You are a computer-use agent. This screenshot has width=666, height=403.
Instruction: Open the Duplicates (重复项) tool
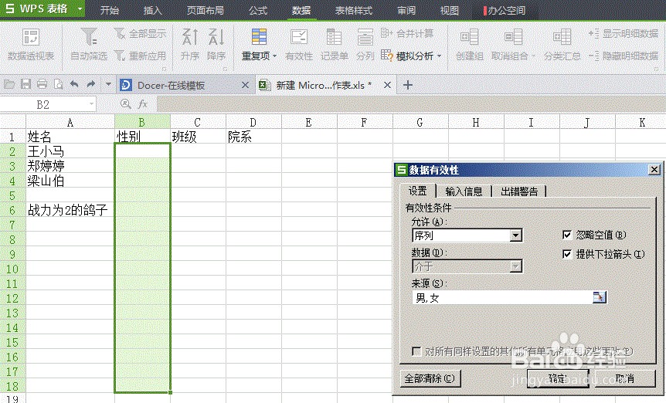[x=259, y=45]
